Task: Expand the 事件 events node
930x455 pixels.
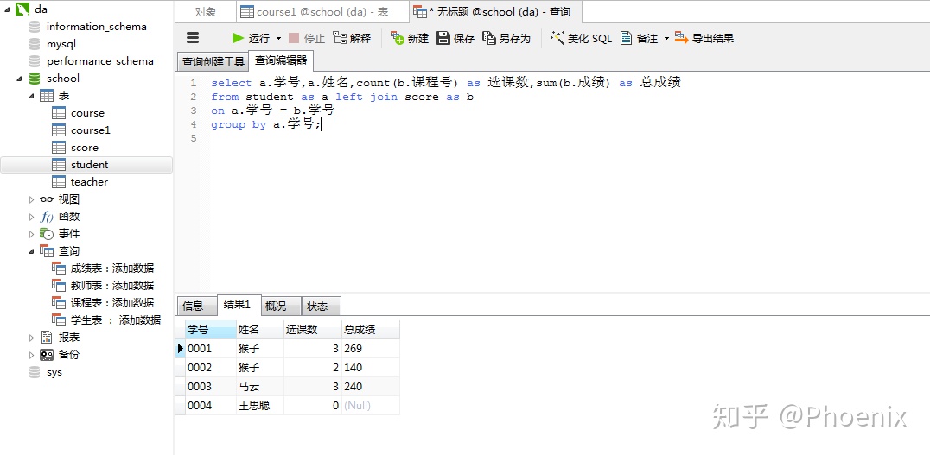Action: [x=31, y=234]
